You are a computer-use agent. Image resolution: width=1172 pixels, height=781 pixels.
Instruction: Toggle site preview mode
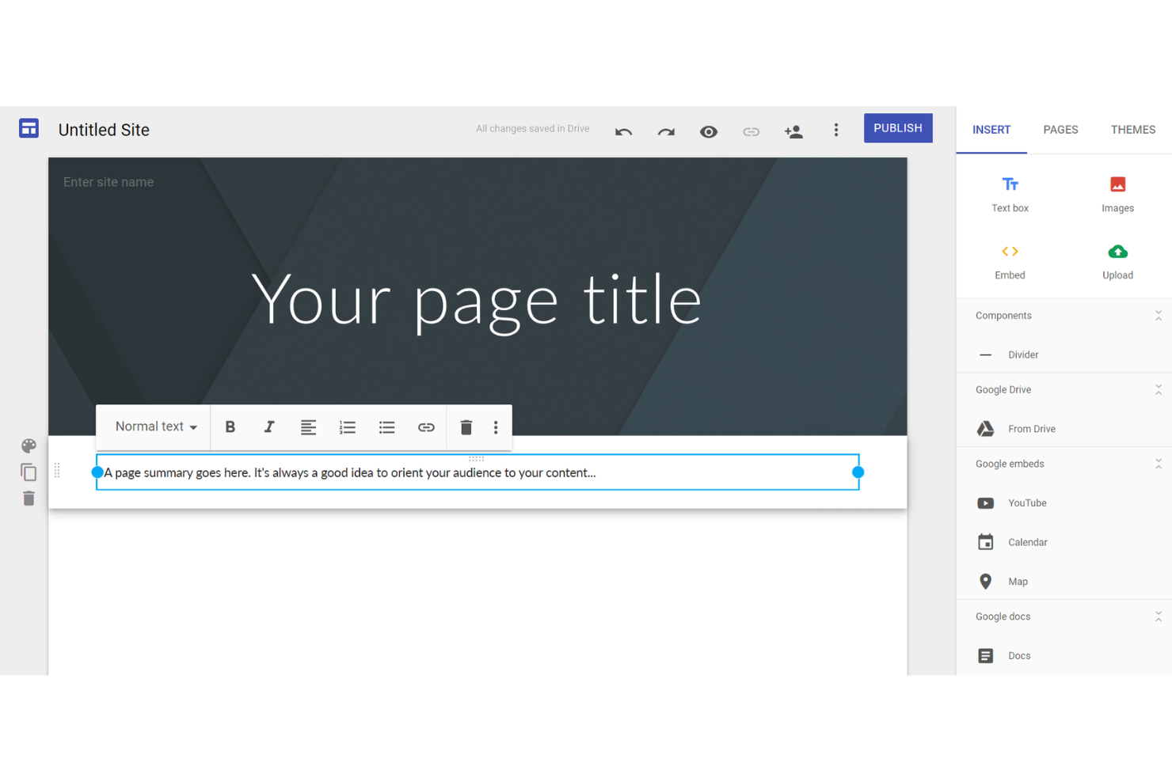click(x=709, y=131)
